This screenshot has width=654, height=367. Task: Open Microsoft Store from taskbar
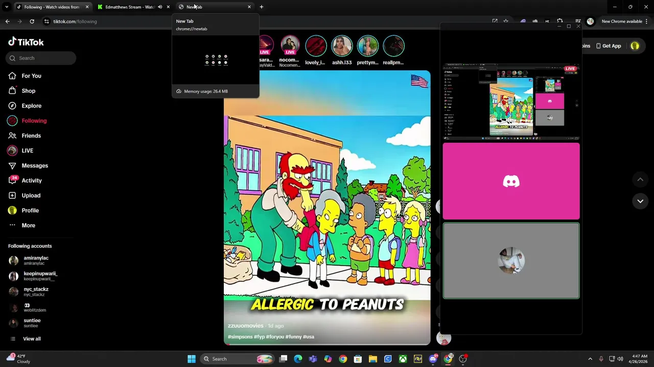(x=358, y=359)
